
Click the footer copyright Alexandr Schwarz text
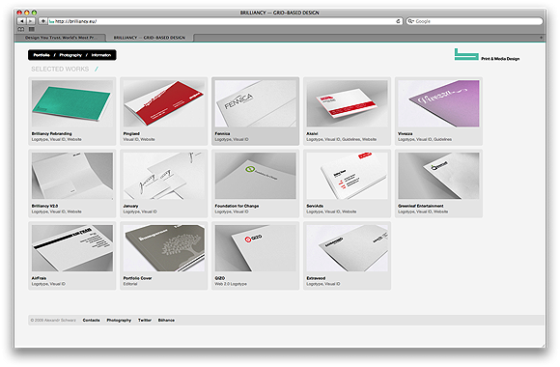click(x=53, y=321)
